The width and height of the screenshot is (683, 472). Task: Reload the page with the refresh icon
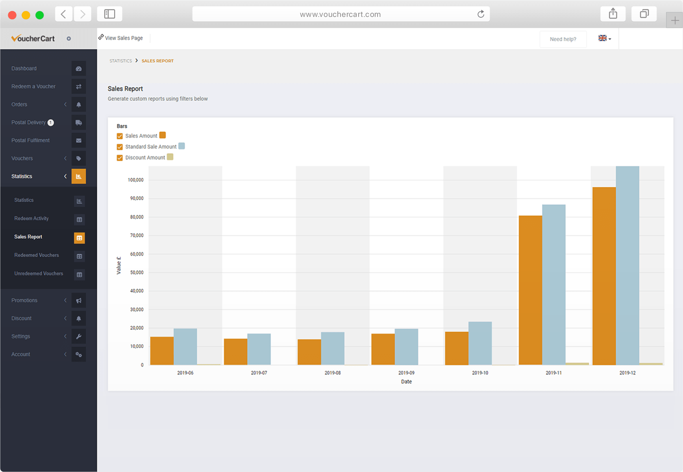coord(481,14)
